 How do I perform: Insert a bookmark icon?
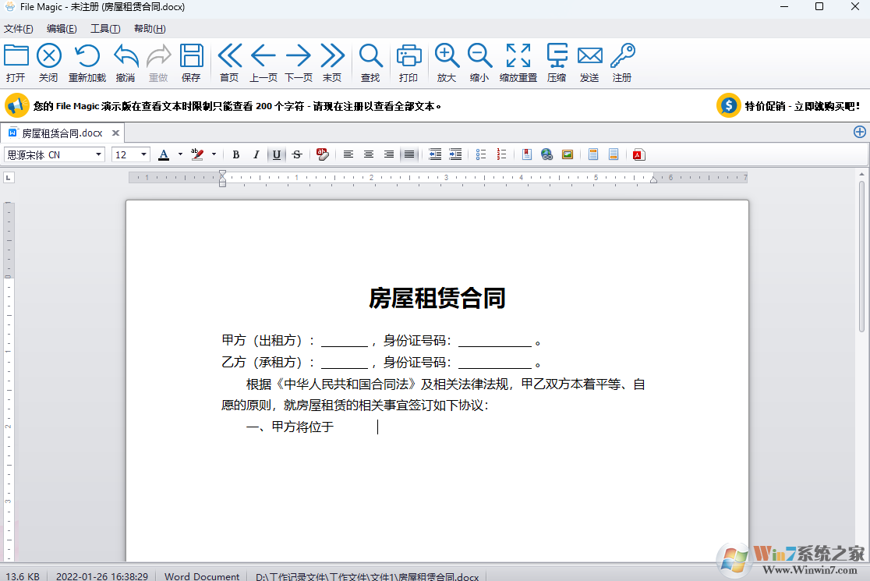coord(526,154)
